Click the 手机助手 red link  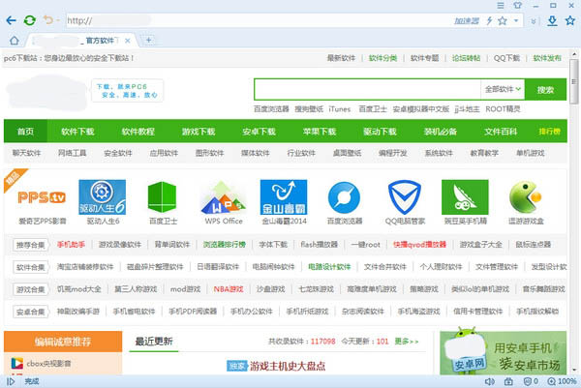(72, 244)
